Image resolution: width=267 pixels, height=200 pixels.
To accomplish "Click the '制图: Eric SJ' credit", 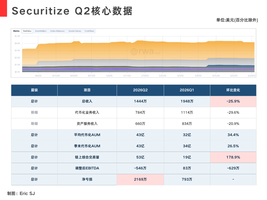I will pos(21,193).
